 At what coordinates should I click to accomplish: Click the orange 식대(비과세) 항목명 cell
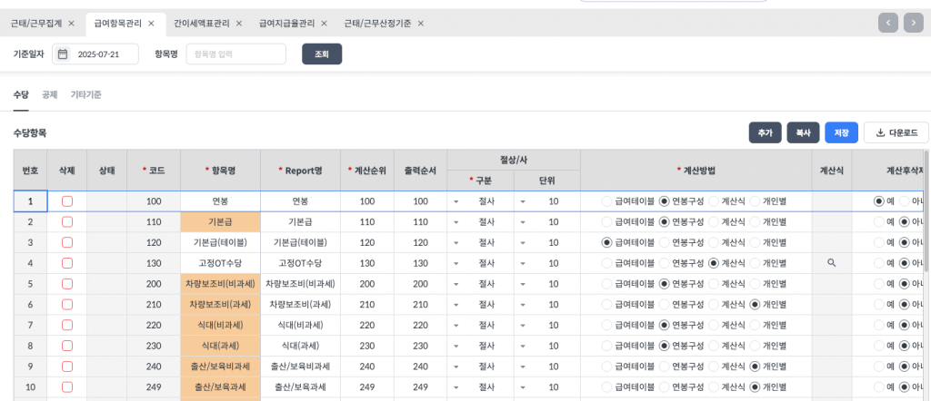pyautogui.click(x=220, y=325)
